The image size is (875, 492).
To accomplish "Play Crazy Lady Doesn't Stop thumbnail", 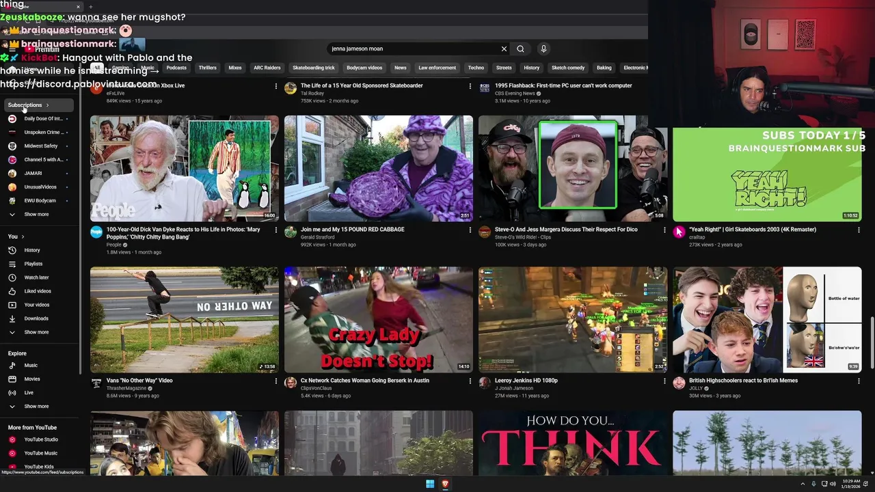I will pyautogui.click(x=379, y=320).
